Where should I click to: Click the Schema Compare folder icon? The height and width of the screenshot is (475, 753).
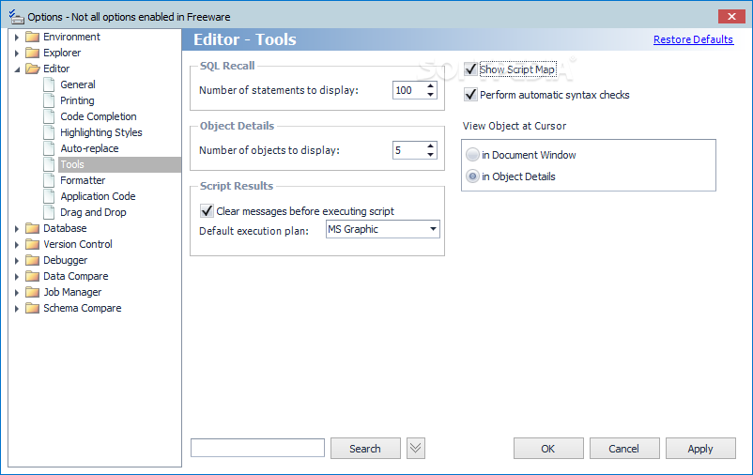32,308
